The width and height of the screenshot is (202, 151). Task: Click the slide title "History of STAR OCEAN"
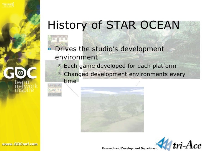113,25
